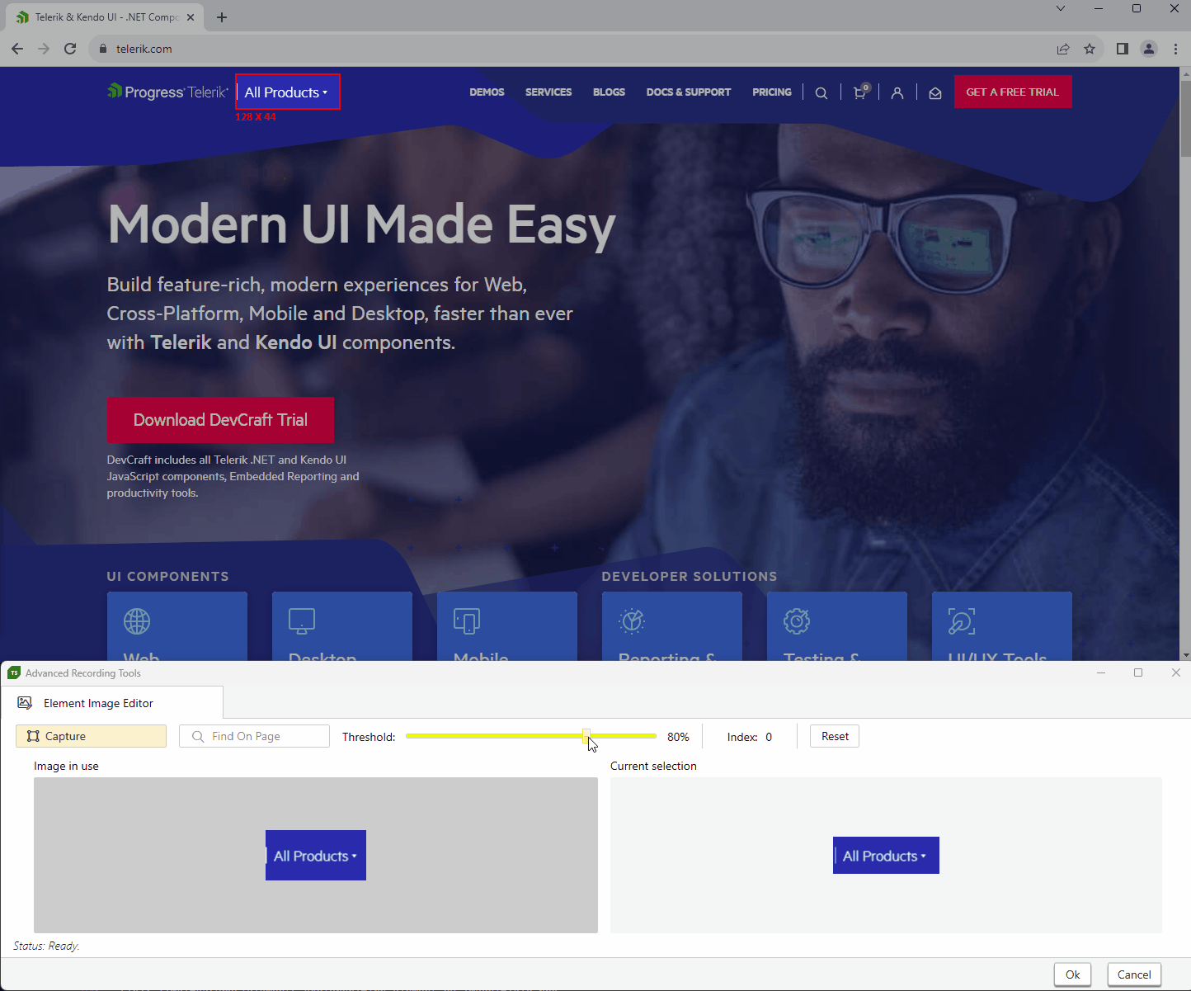Click the Status: Ready text

coord(46,946)
